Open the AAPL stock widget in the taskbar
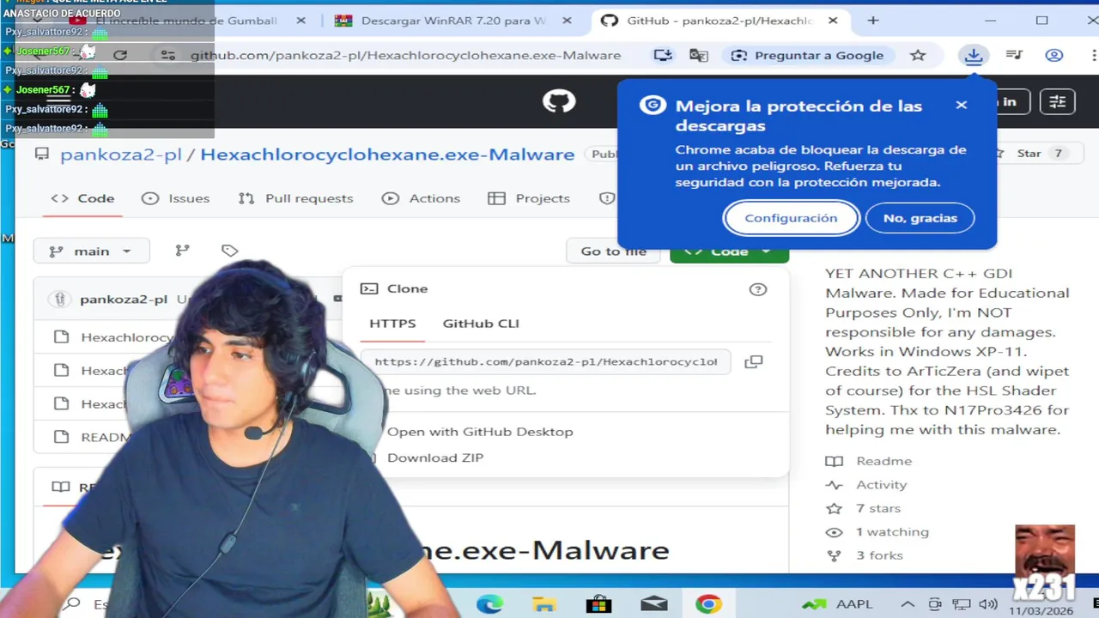The width and height of the screenshot is (1099, 618). [x=836, y=604]
